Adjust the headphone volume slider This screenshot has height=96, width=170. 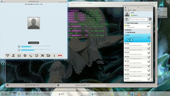pyautogui.click(x=35, y=50)
